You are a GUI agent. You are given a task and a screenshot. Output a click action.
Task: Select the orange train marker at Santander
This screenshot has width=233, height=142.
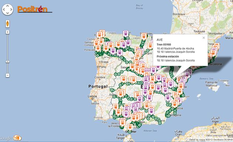click(144, 36)
